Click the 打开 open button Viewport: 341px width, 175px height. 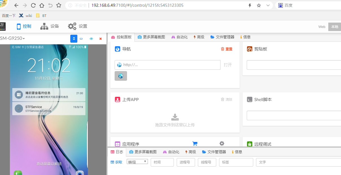tap(228, 65)
